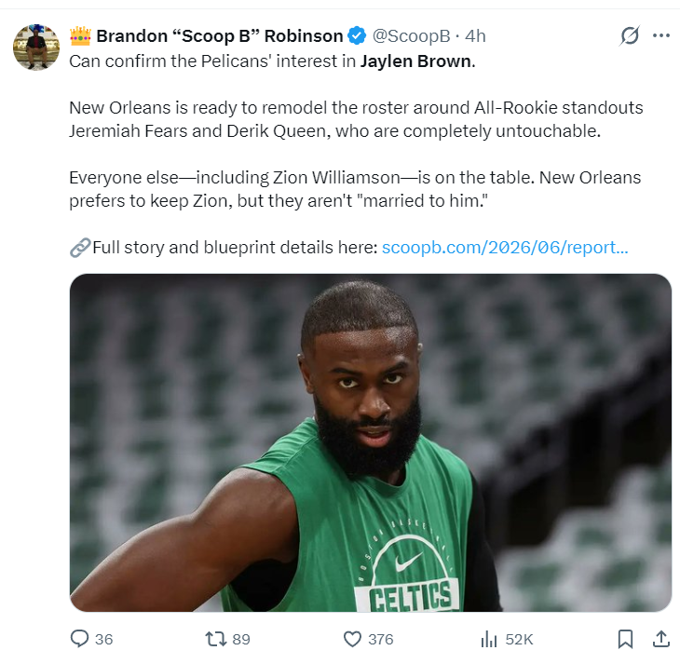The image size is (680, 664).
Task: Click the 36 replies count
Action: (103, 639)
